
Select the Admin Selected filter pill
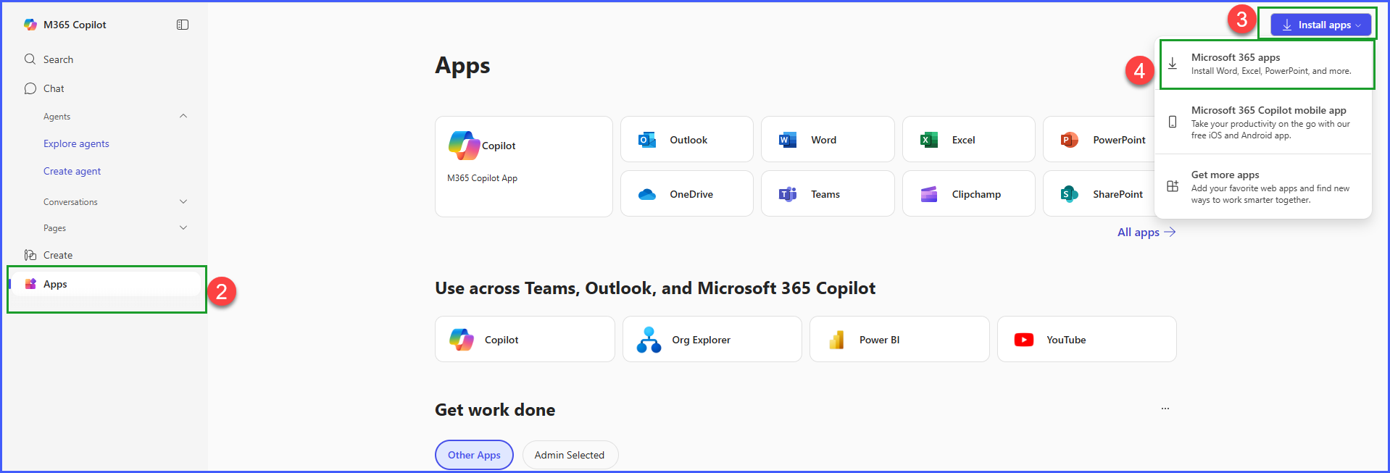tap(570, 455)
